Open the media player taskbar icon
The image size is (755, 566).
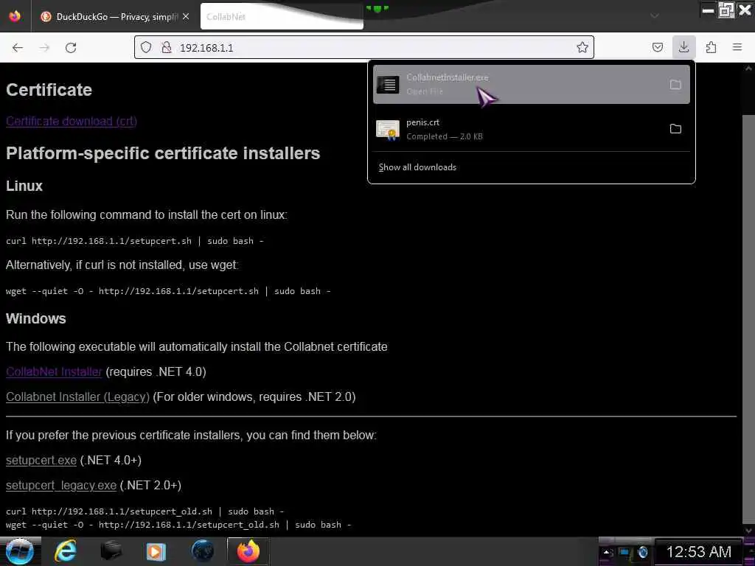pyautogui.click(x=156, y=551)
